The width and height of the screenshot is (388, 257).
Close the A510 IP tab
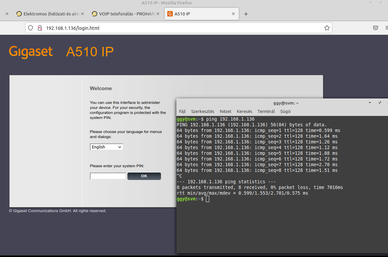pyautogui.click(x=233, y=14)
